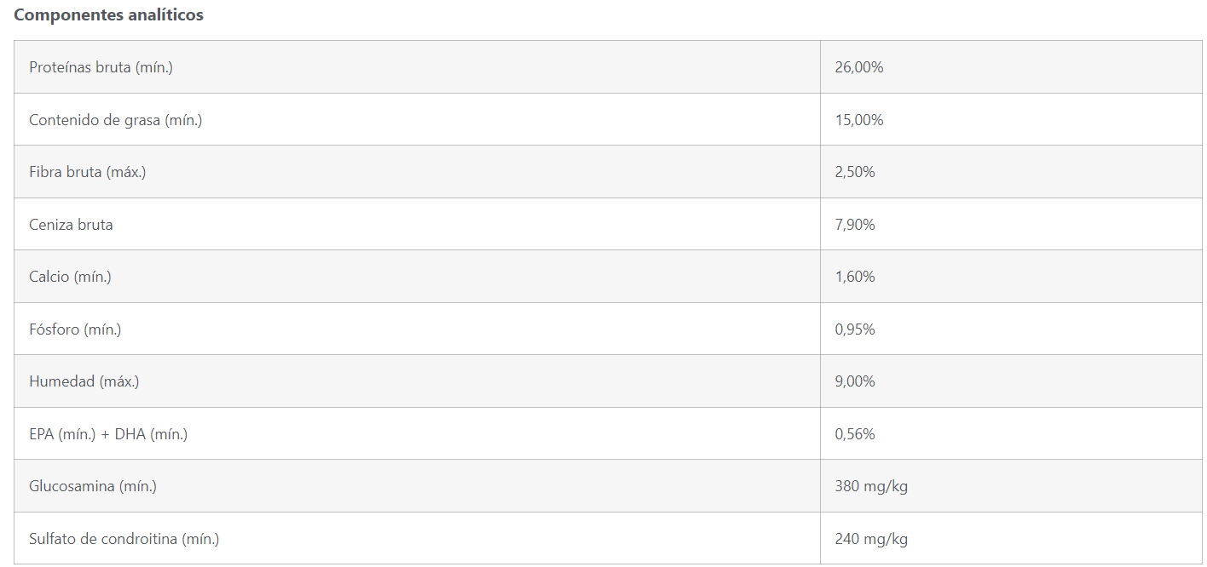Click the 7,90% ash value
1207x567 pixels.
[855, 225]
